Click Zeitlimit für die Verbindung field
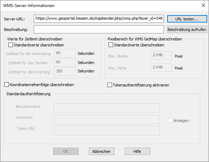The height and width of the screenshot is (162, 209). coord(65,53)
